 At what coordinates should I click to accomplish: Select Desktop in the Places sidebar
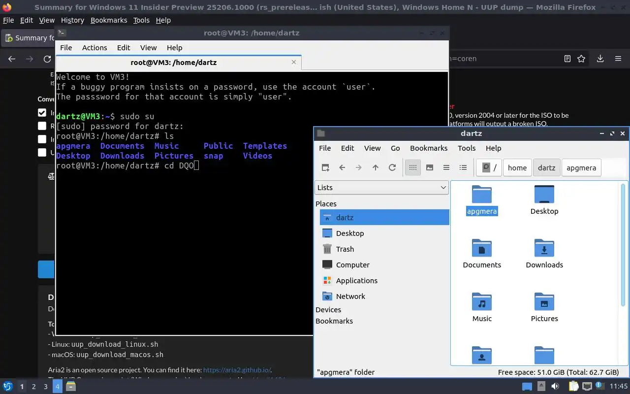click(x=384, y=233)
